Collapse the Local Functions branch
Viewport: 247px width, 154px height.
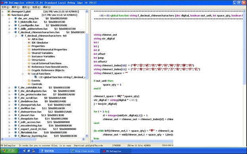point(23,73)
